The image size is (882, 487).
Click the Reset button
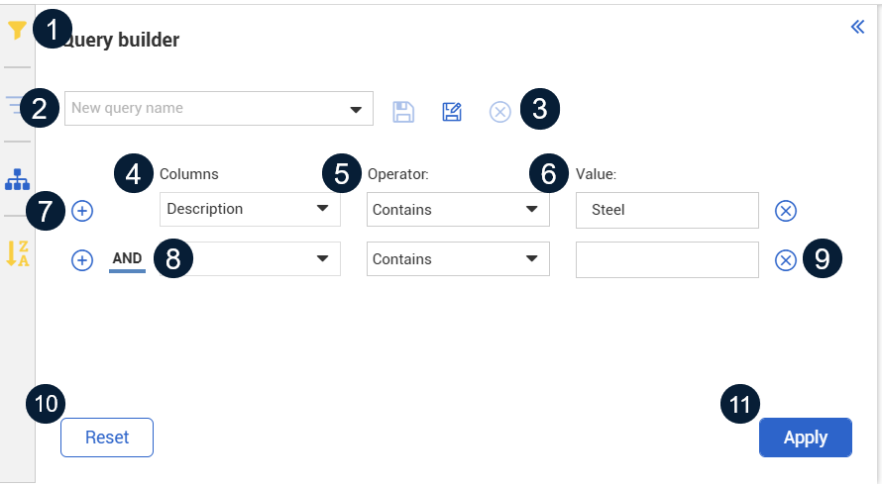coord(107,438)
